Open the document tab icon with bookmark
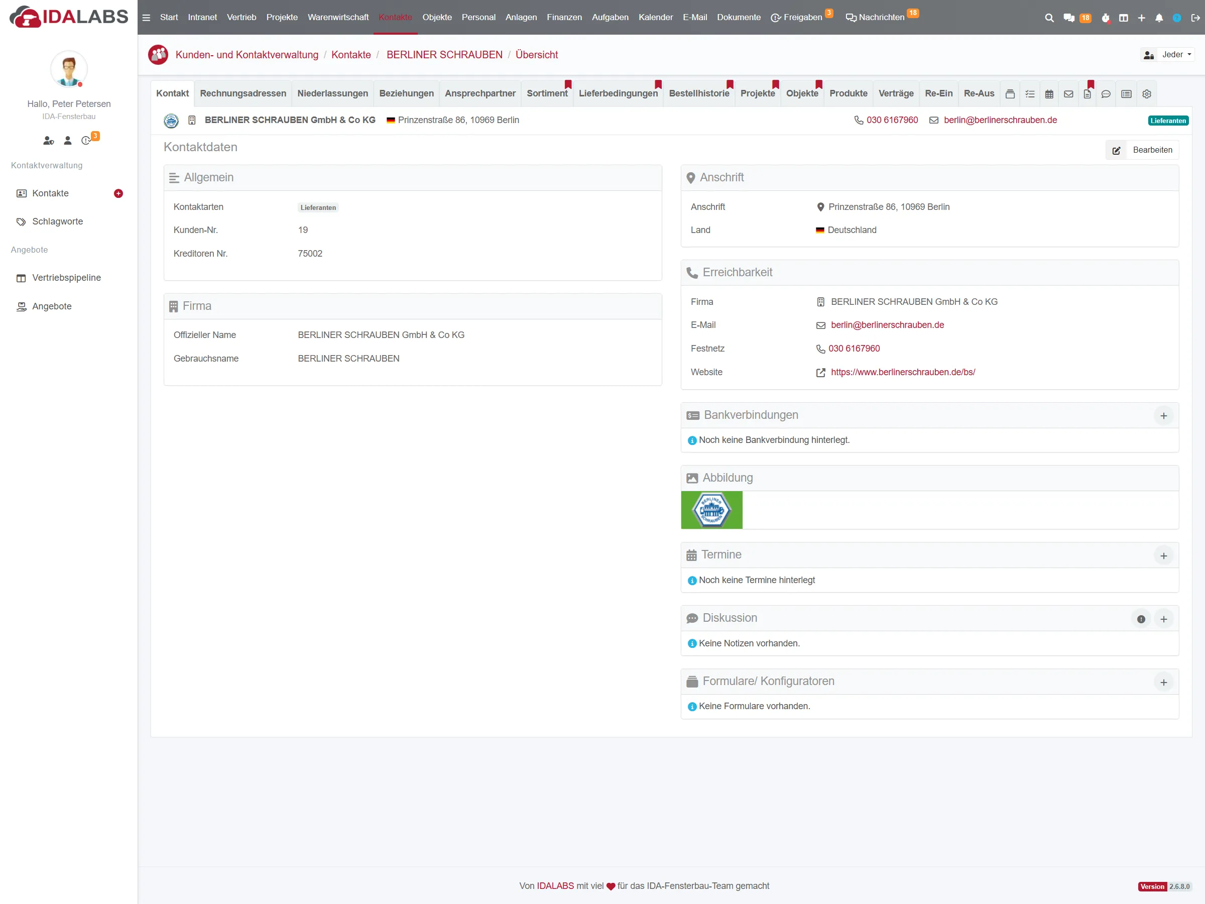Image resolution: width=1205 pixels, height=904 pixels. coord(1088,94)
